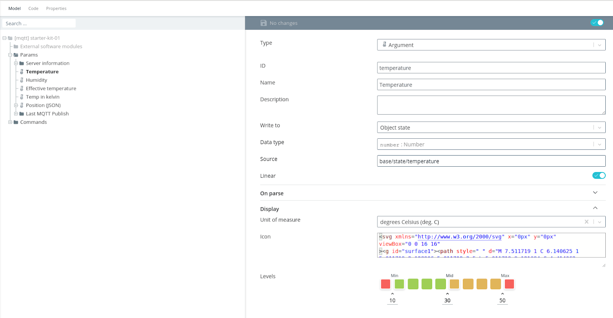Toggle the Linear switch
Viewport: 613px width, 318px height.
[x=599, y=175]
